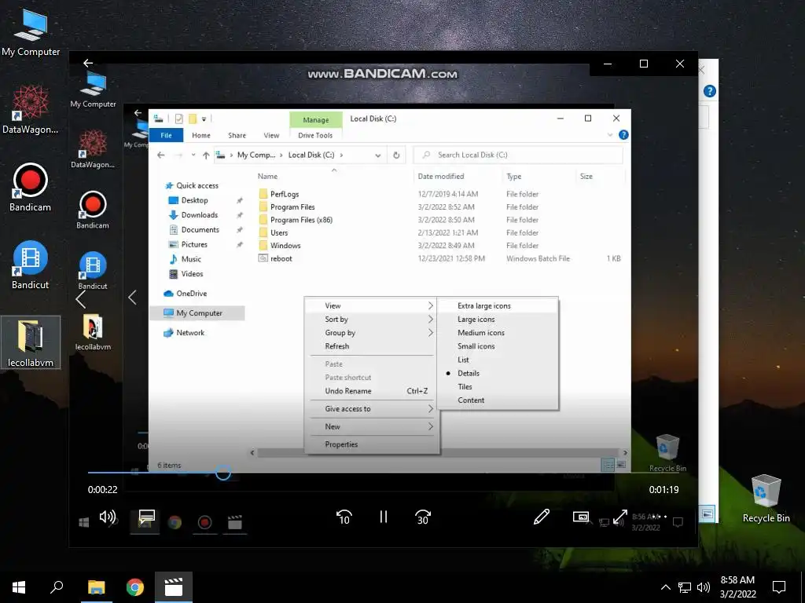
Task: Click Explorer's back navigation arrow in the address row
Action: (x=160, y=155)
